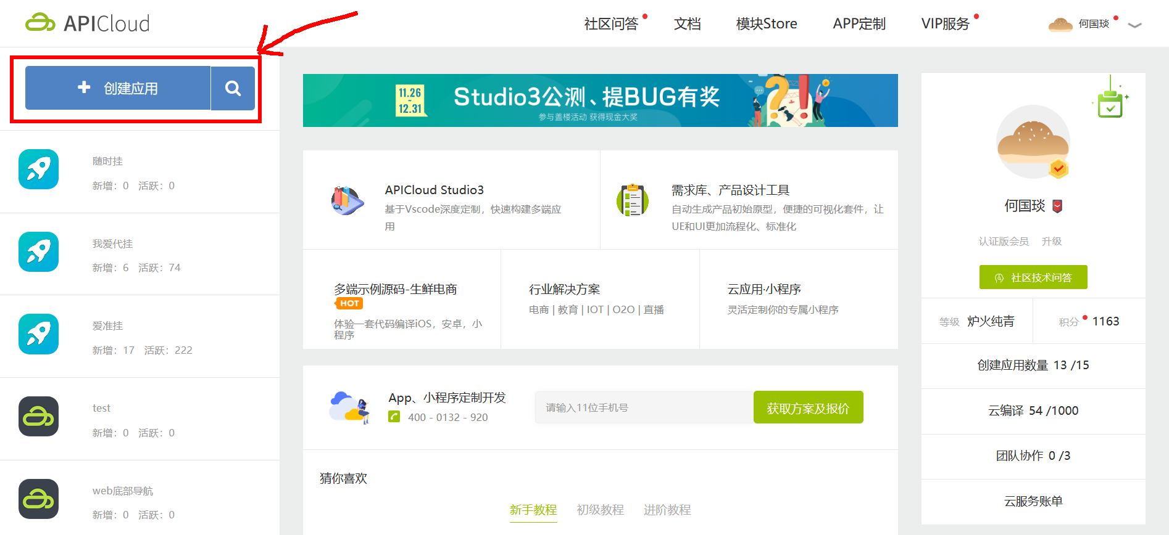
Task: Open the 我爱代挂 app rocket icon
Action: click(x=38, y=251)
